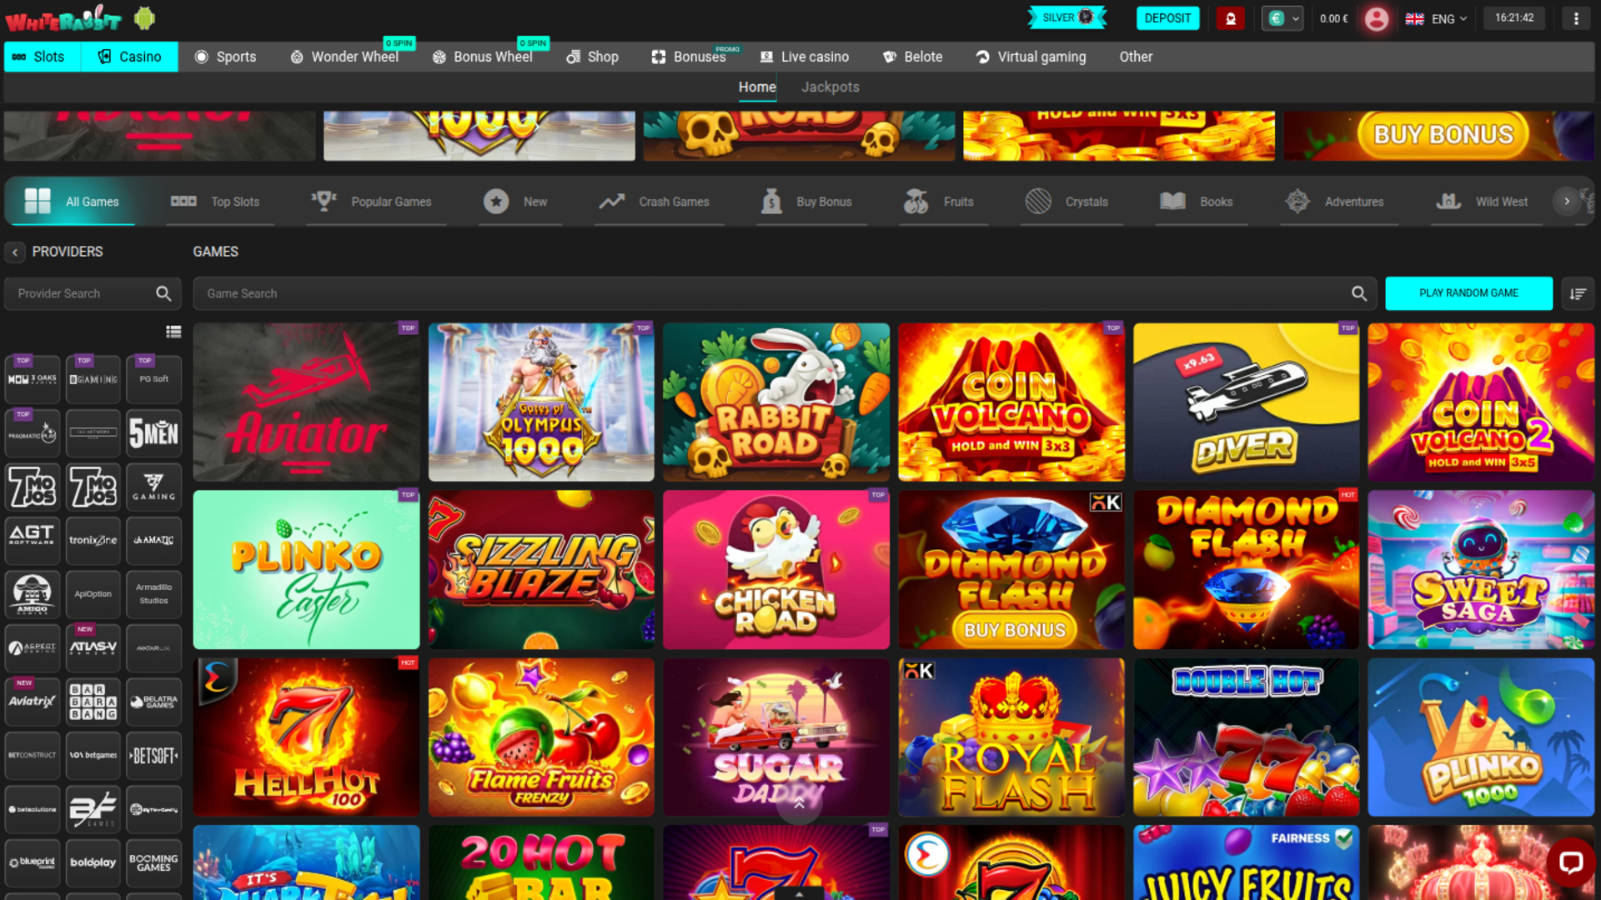Open the ENG language dropdown
Viewport: 1601px width, 900px height.
click(1436, 18)
